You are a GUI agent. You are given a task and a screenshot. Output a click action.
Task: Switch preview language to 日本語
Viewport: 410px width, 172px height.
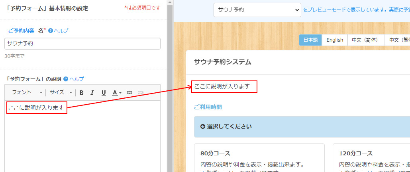click(310, 40)
